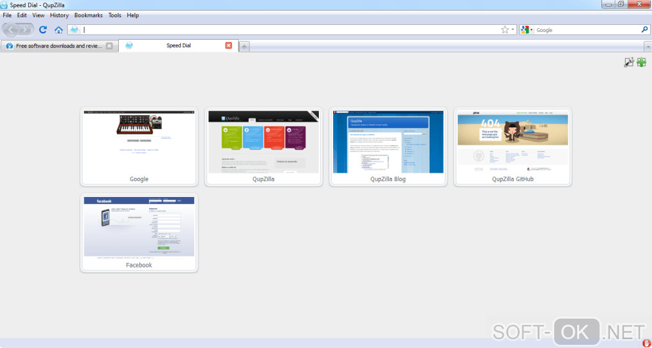Open the Bookmarks menu
This screenshot has width=652, height=348.
tap(88, 15)
